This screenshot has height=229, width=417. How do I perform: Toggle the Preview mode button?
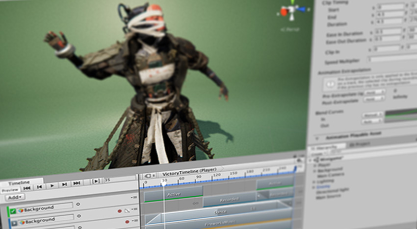tap(9, 190)
